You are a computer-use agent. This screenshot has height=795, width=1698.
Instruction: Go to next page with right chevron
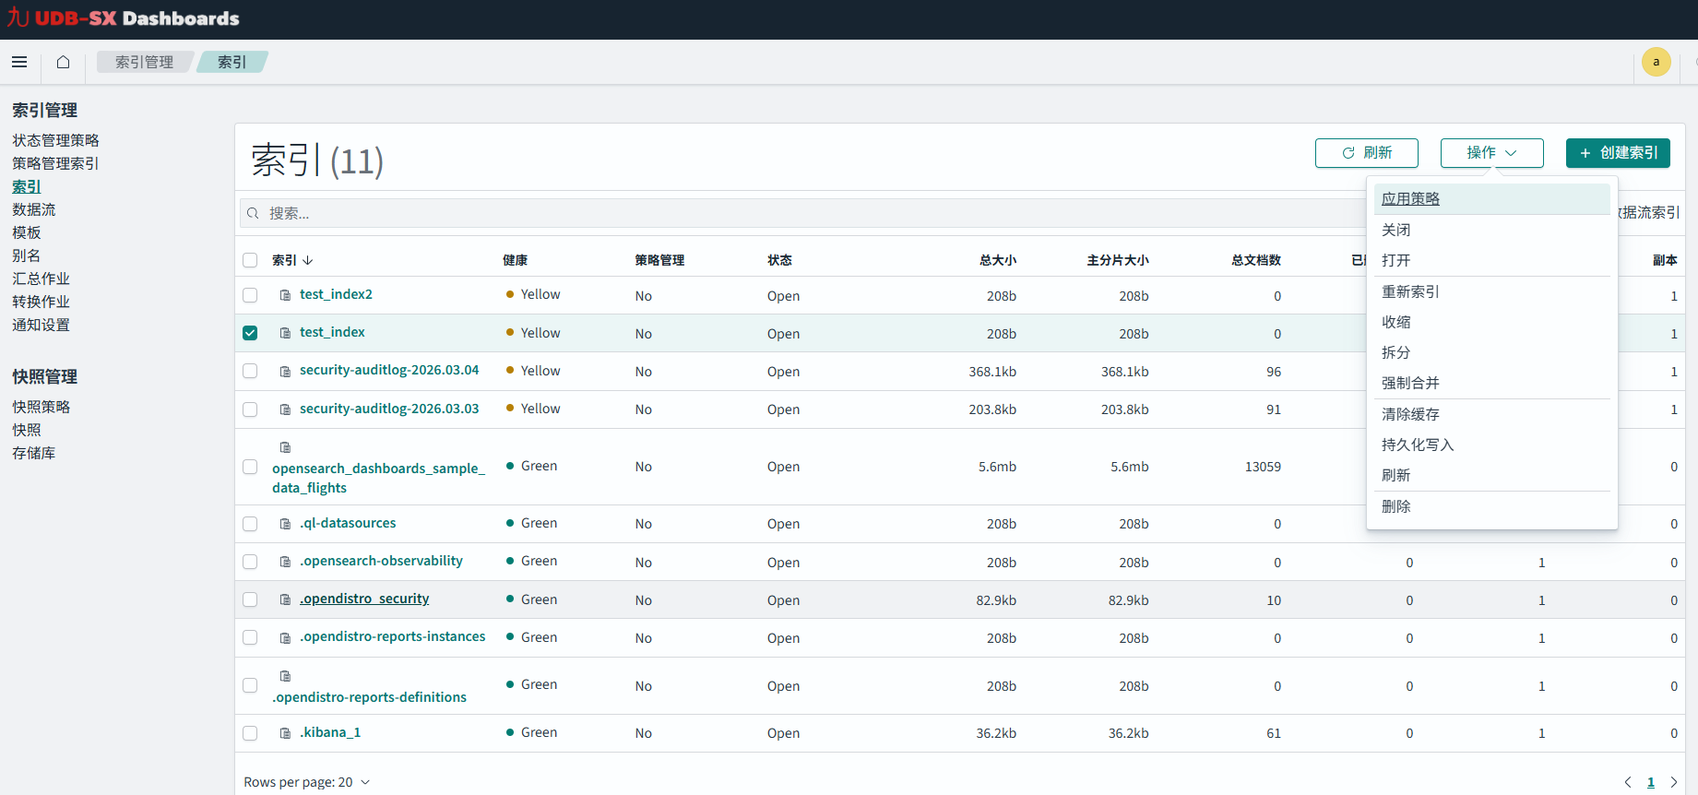1673,782
